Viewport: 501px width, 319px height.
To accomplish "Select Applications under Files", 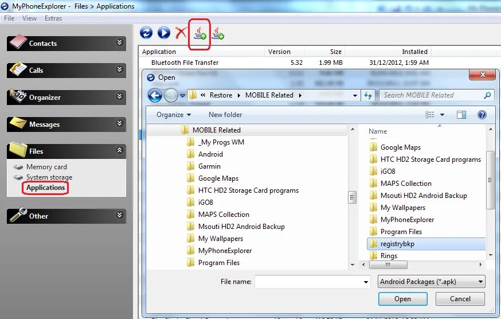I will click(45, 188).
